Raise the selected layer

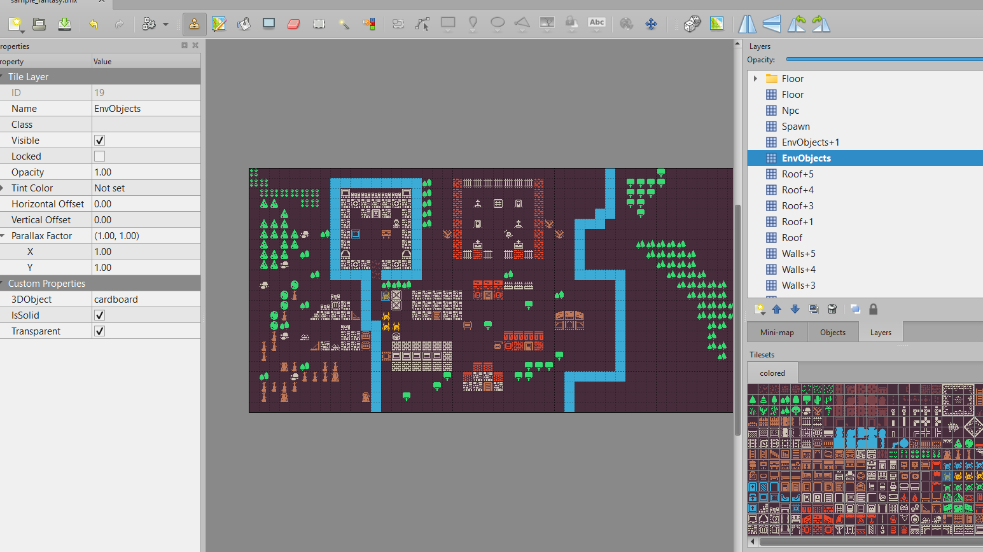[x=777, y=309]
